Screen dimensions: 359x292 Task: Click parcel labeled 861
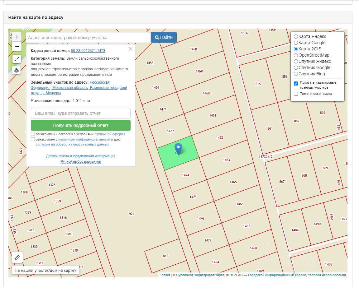(270, 129)
